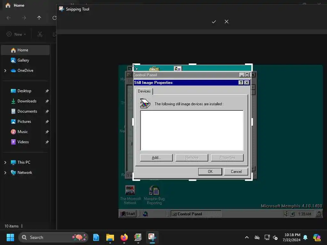This screenshot has height=245, width=327.
Task: Click Refresh in File Explorer
Action: pyautogui.click(x=54, y=18)
